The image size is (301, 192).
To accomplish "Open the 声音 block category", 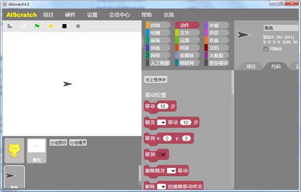I will [x=217, y=33].
